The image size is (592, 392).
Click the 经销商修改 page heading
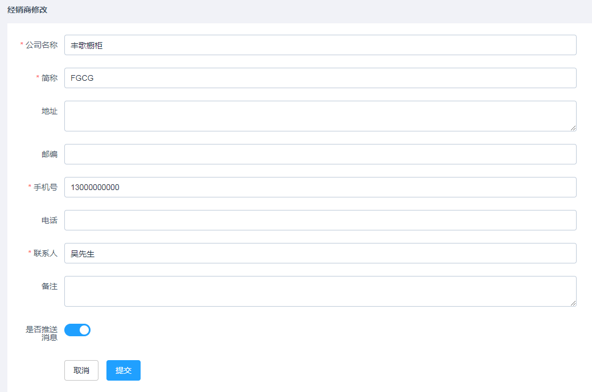point(27,10)
